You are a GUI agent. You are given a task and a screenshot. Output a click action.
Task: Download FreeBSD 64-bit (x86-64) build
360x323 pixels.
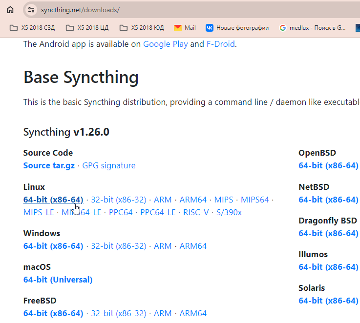pos(53,314)
